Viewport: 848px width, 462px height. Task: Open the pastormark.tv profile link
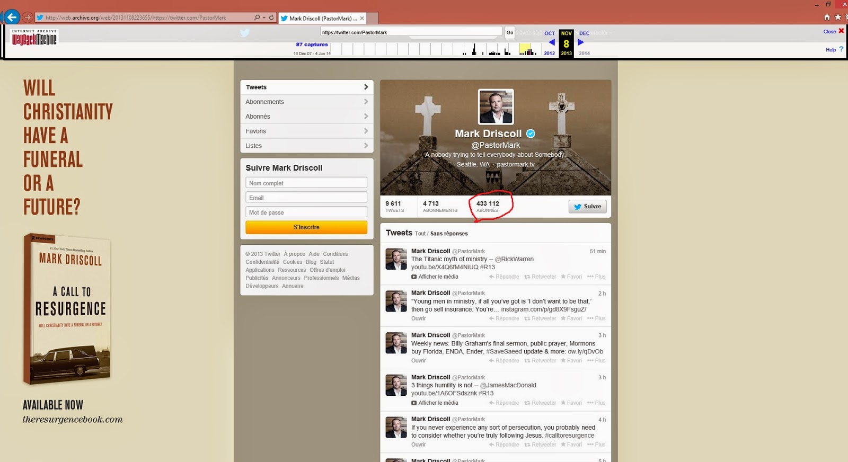(516, 164)
